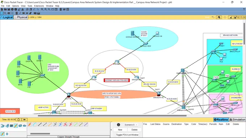Switch to Simulation mode

(x=237, y=120)
